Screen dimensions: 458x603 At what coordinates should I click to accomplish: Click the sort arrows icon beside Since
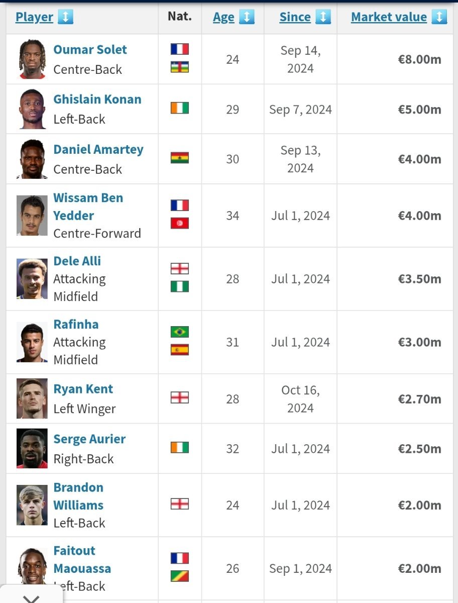coord(323,17)
